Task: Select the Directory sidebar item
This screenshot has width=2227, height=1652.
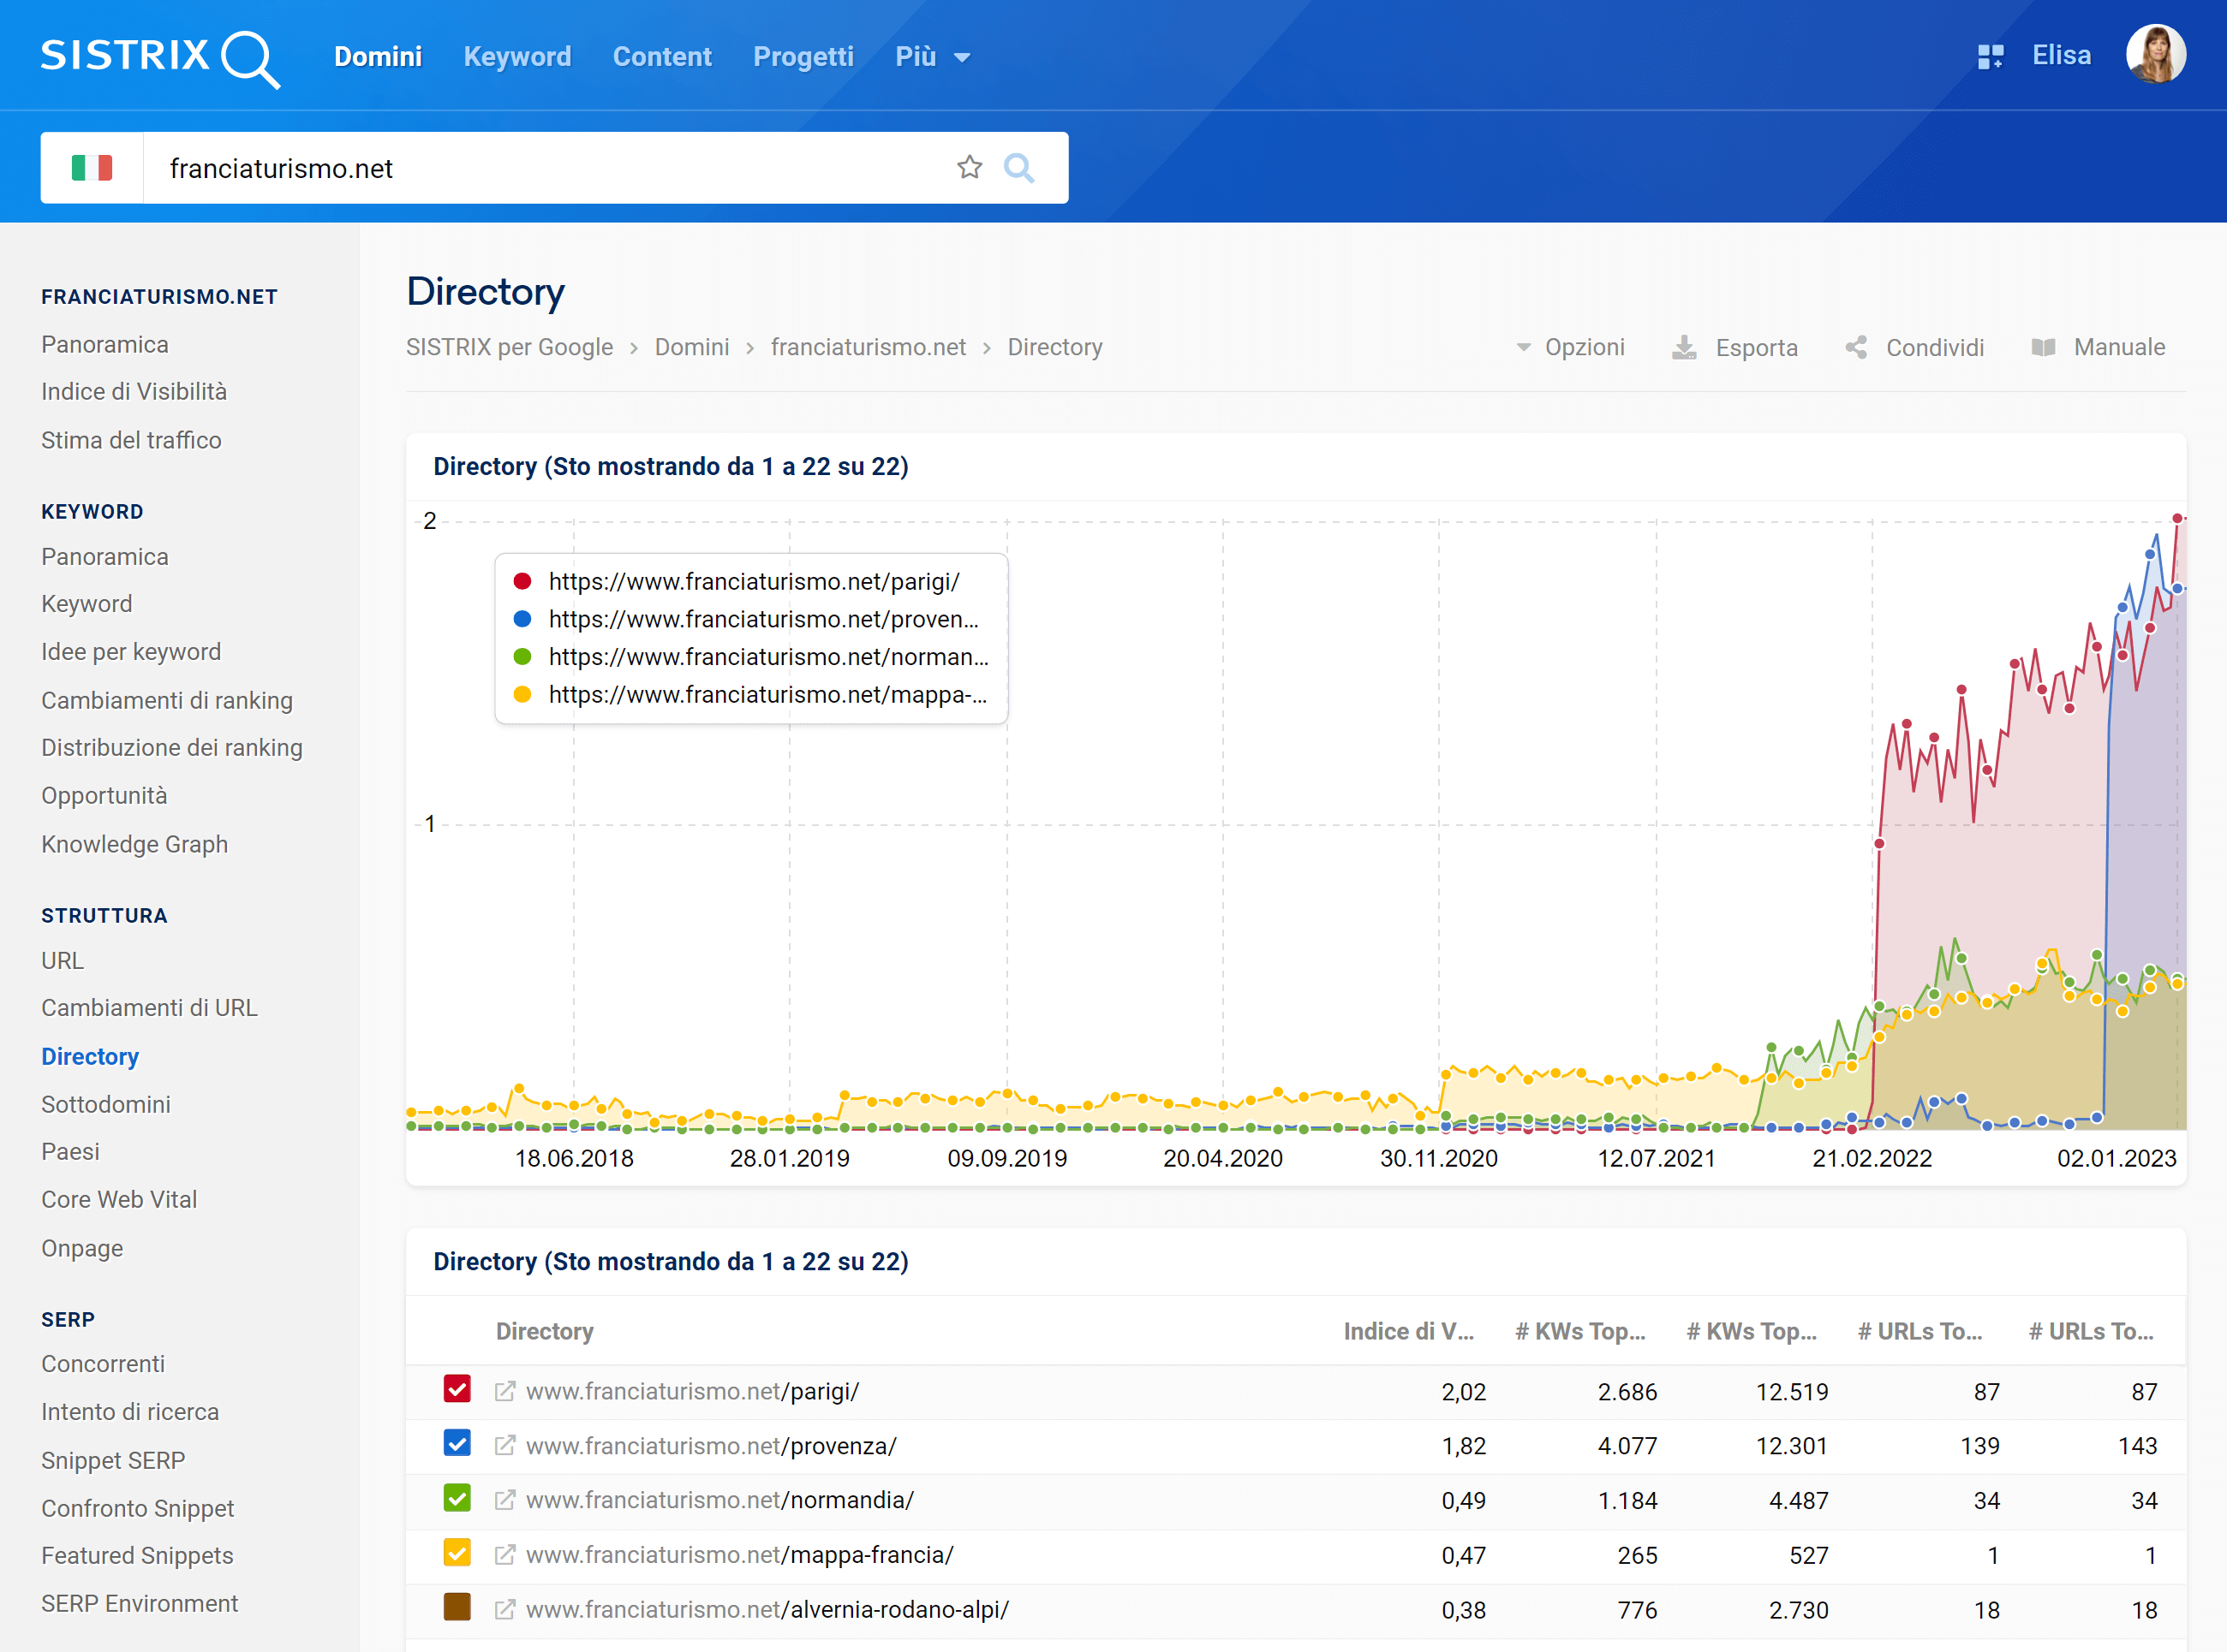Action: point(90,1056)
